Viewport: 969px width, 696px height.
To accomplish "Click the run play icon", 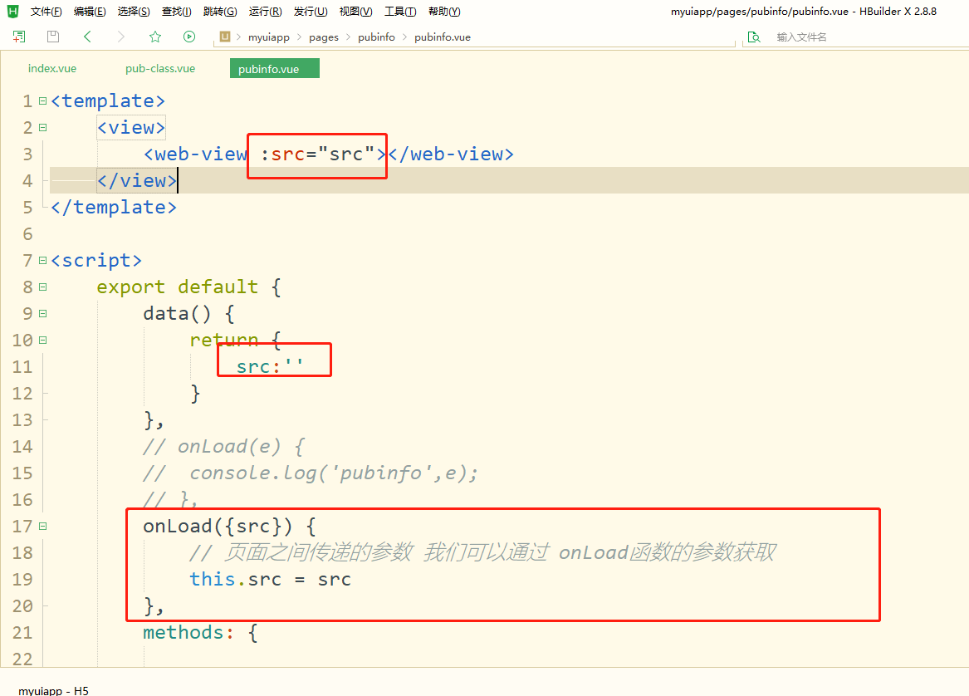I will [189, 37].
